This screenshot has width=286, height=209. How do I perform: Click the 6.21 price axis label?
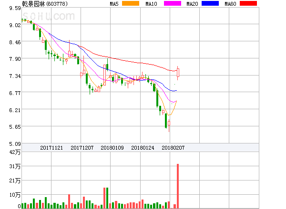pyautogui.click(x=15, y=110)
